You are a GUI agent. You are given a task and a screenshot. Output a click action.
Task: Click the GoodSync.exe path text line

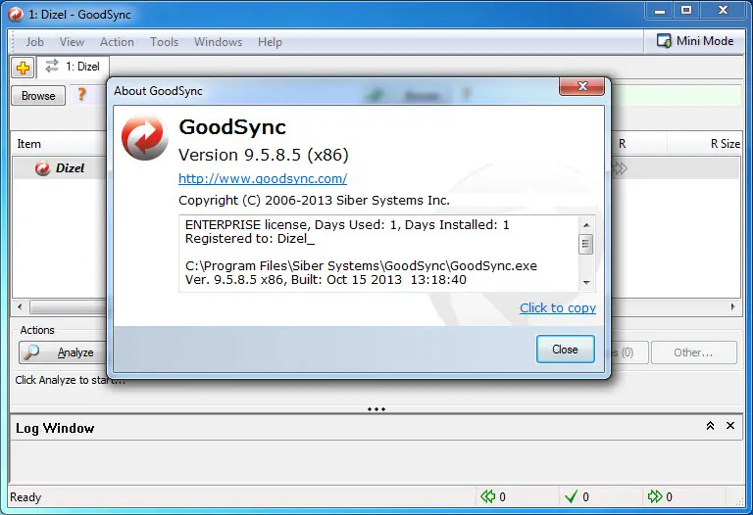click(361, 265)
